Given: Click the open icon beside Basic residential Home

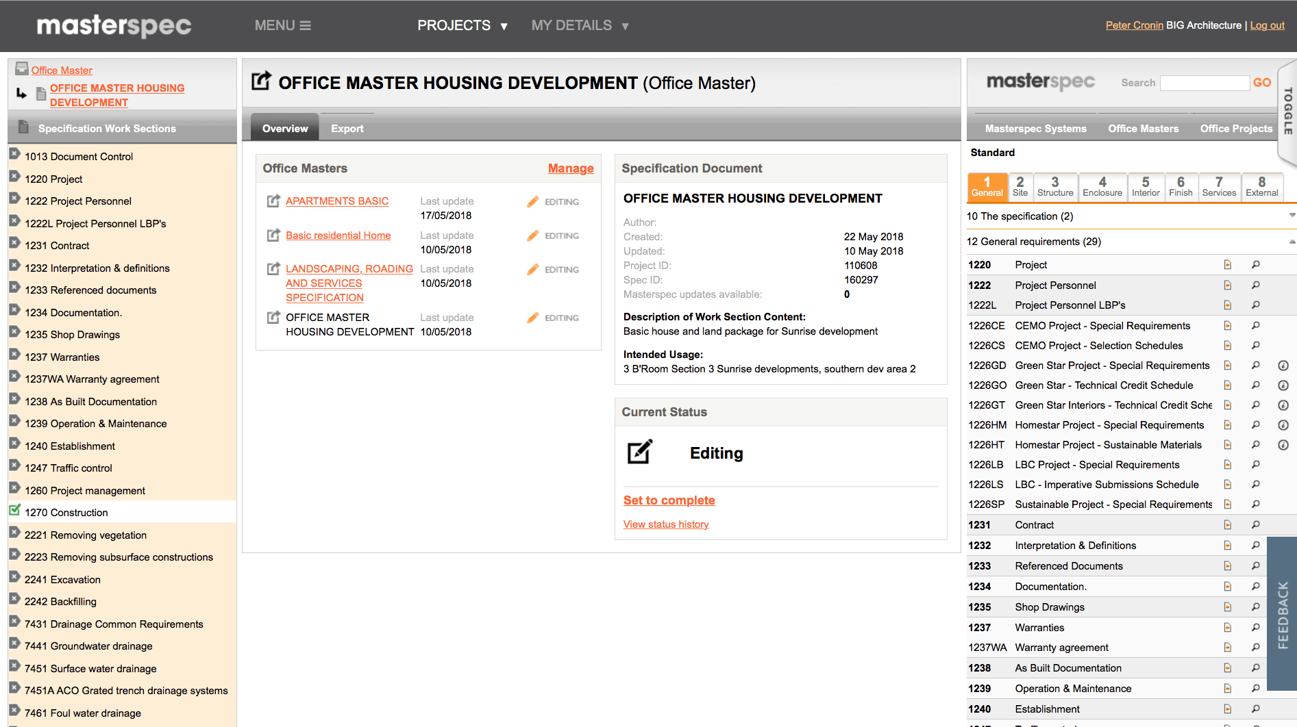Looking at the screenshot, I should point(273,235).
